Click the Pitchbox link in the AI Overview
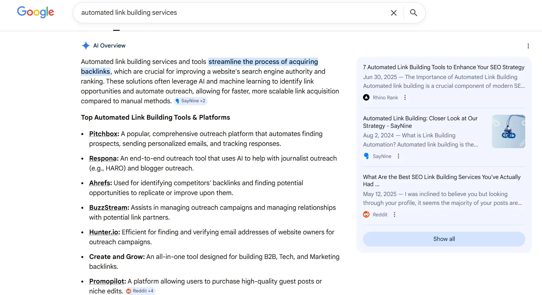Viewport: 542px width, 295px height. tap(103, 134)
